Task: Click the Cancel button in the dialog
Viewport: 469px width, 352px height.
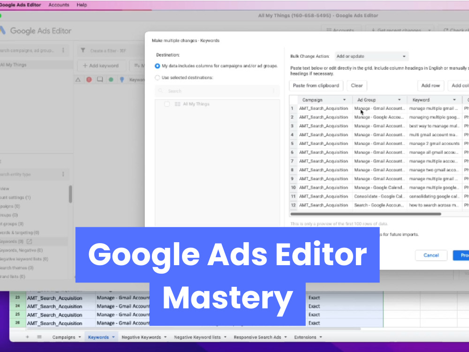Action: [x=431, y=255]
